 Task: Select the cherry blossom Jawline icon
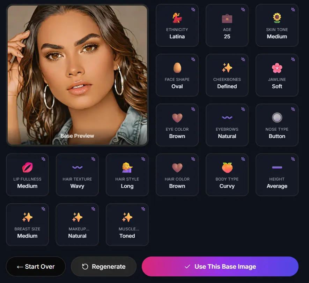point(277,68)
